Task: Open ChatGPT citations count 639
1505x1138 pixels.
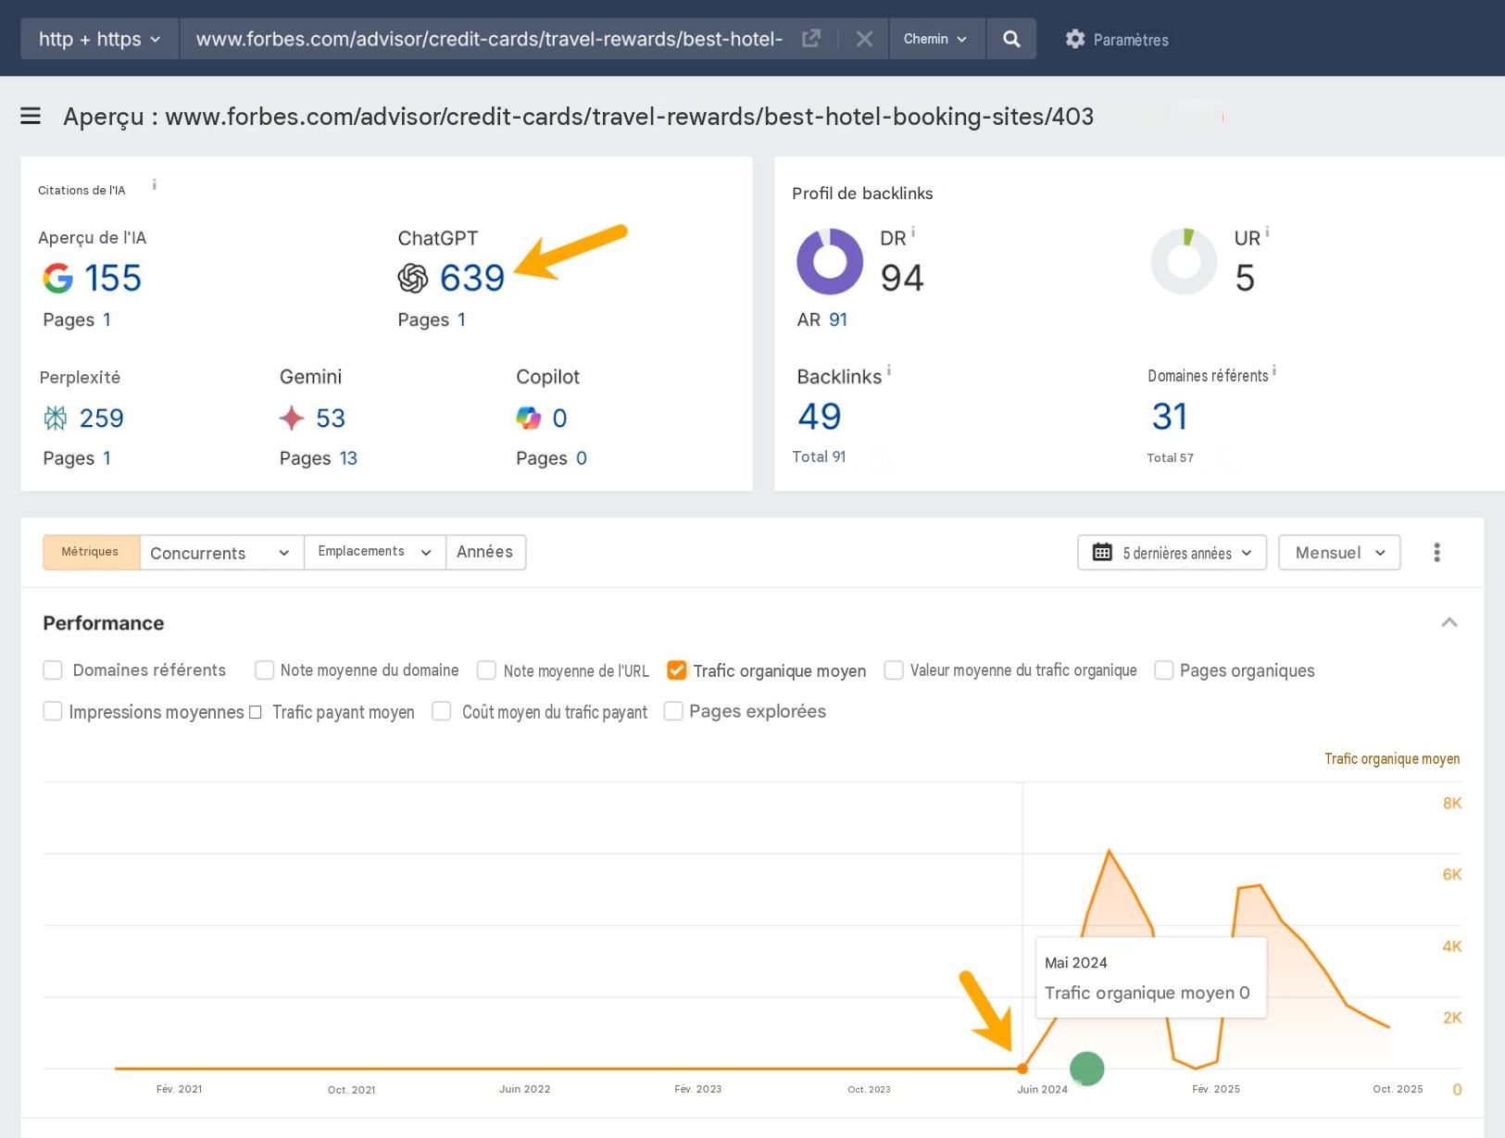Action: point(472,278)
